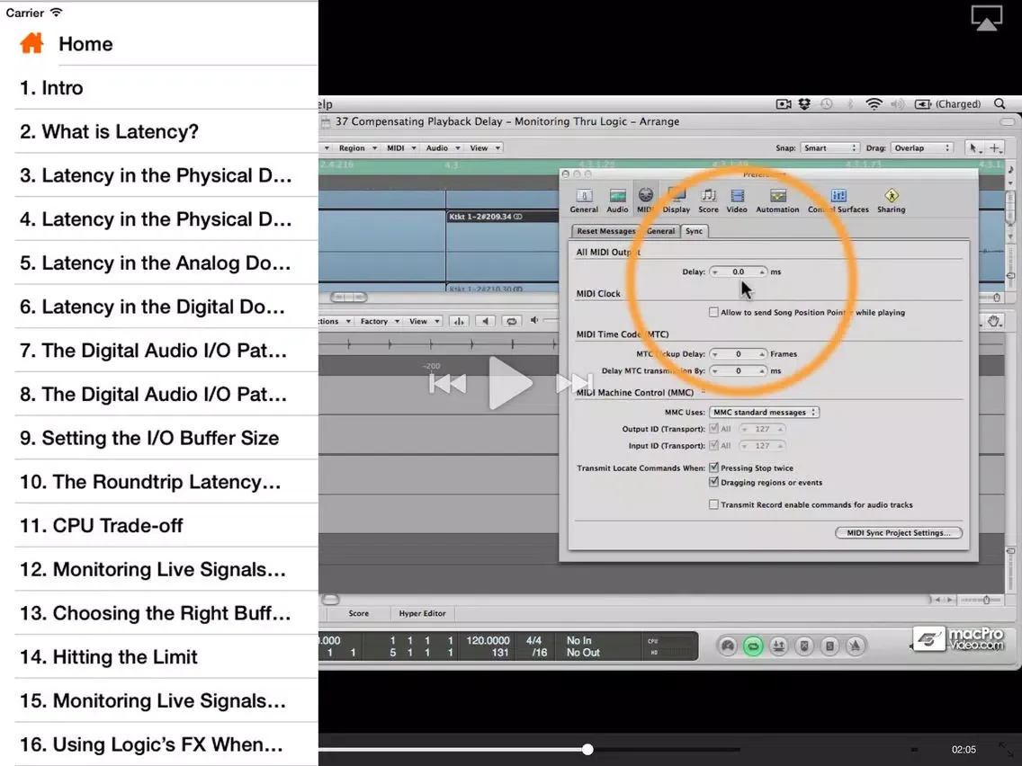The image size is (1022, 766).
Task: Click the gauge-shaped button left of Cycle
Action: pyautogui.click(x=728, y=646)
